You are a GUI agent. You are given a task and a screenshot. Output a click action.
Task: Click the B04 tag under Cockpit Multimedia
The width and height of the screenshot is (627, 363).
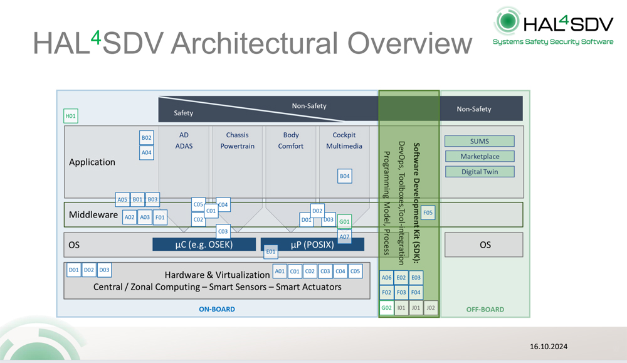click(x=345, y=176)
